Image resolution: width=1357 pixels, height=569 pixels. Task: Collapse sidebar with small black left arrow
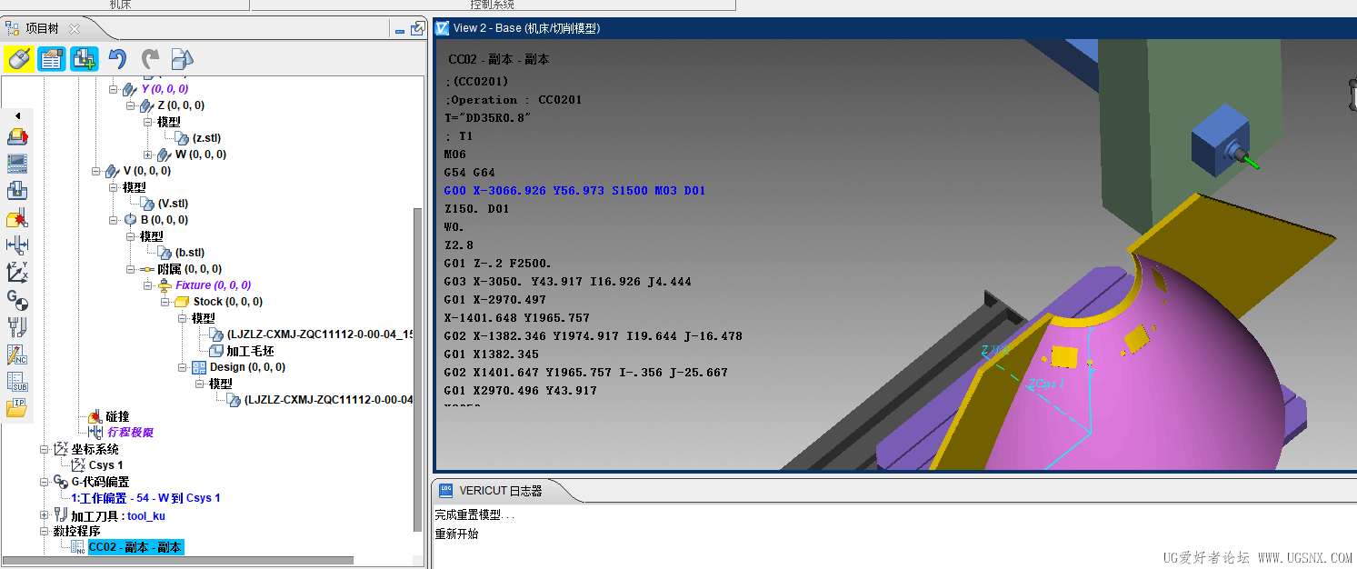[x=17, y=116]
